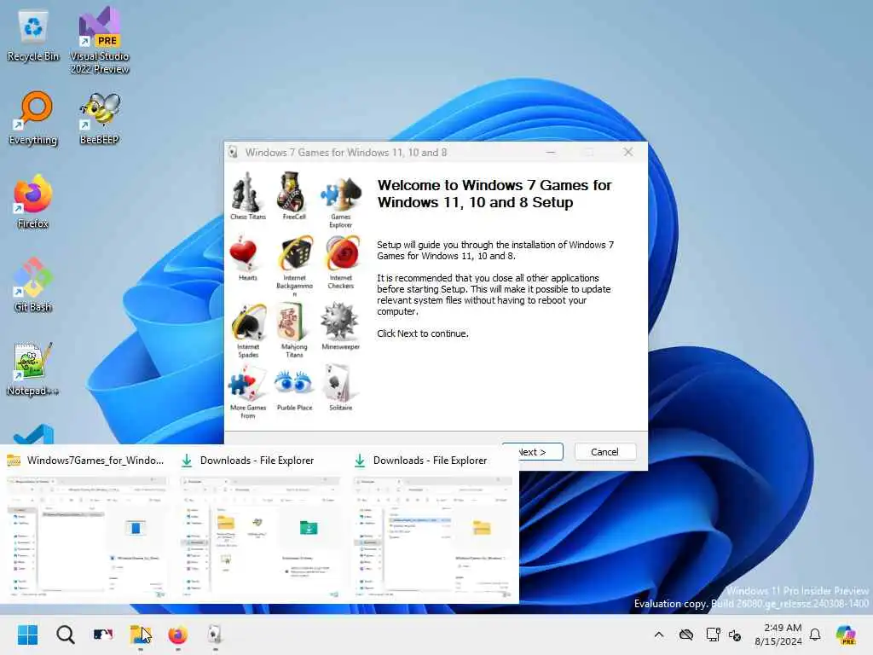This screenshot has width=873, height=655.
Task: Select the Windows7Games_for_Windo... preview thumbnail
Action: pos(86,525)
